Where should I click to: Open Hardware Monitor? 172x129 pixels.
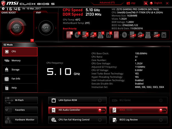21,120
